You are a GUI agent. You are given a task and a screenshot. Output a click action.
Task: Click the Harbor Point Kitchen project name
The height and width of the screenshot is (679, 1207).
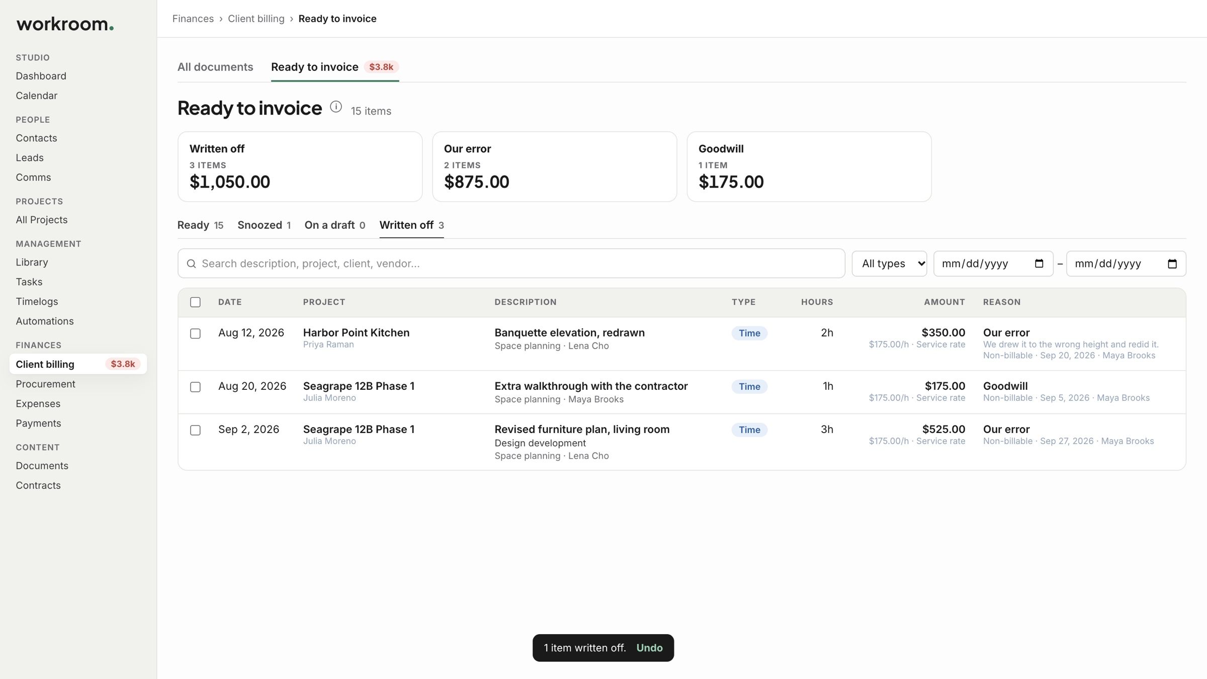(x=356, y=332)
